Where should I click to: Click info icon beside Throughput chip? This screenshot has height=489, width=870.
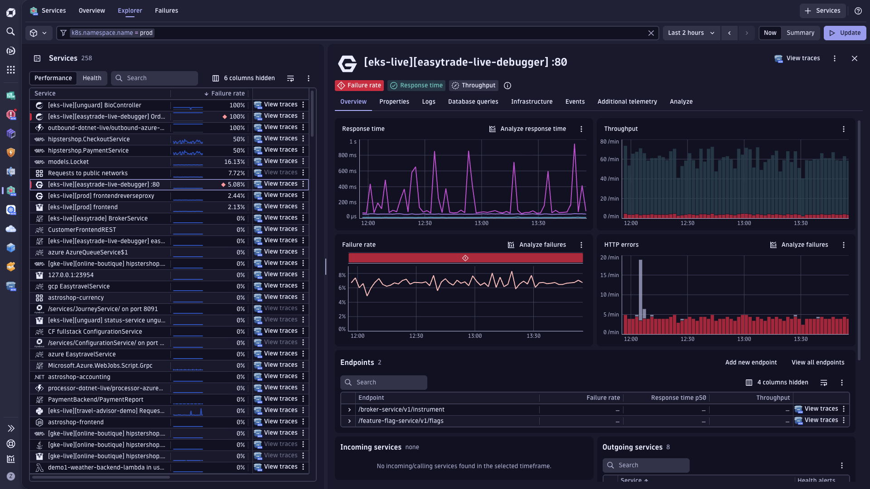click(507, 86)
